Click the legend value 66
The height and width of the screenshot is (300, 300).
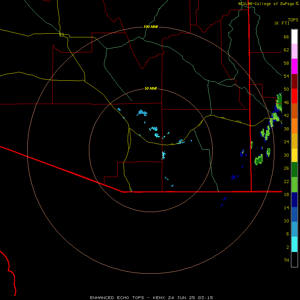[x=286, y=37]
